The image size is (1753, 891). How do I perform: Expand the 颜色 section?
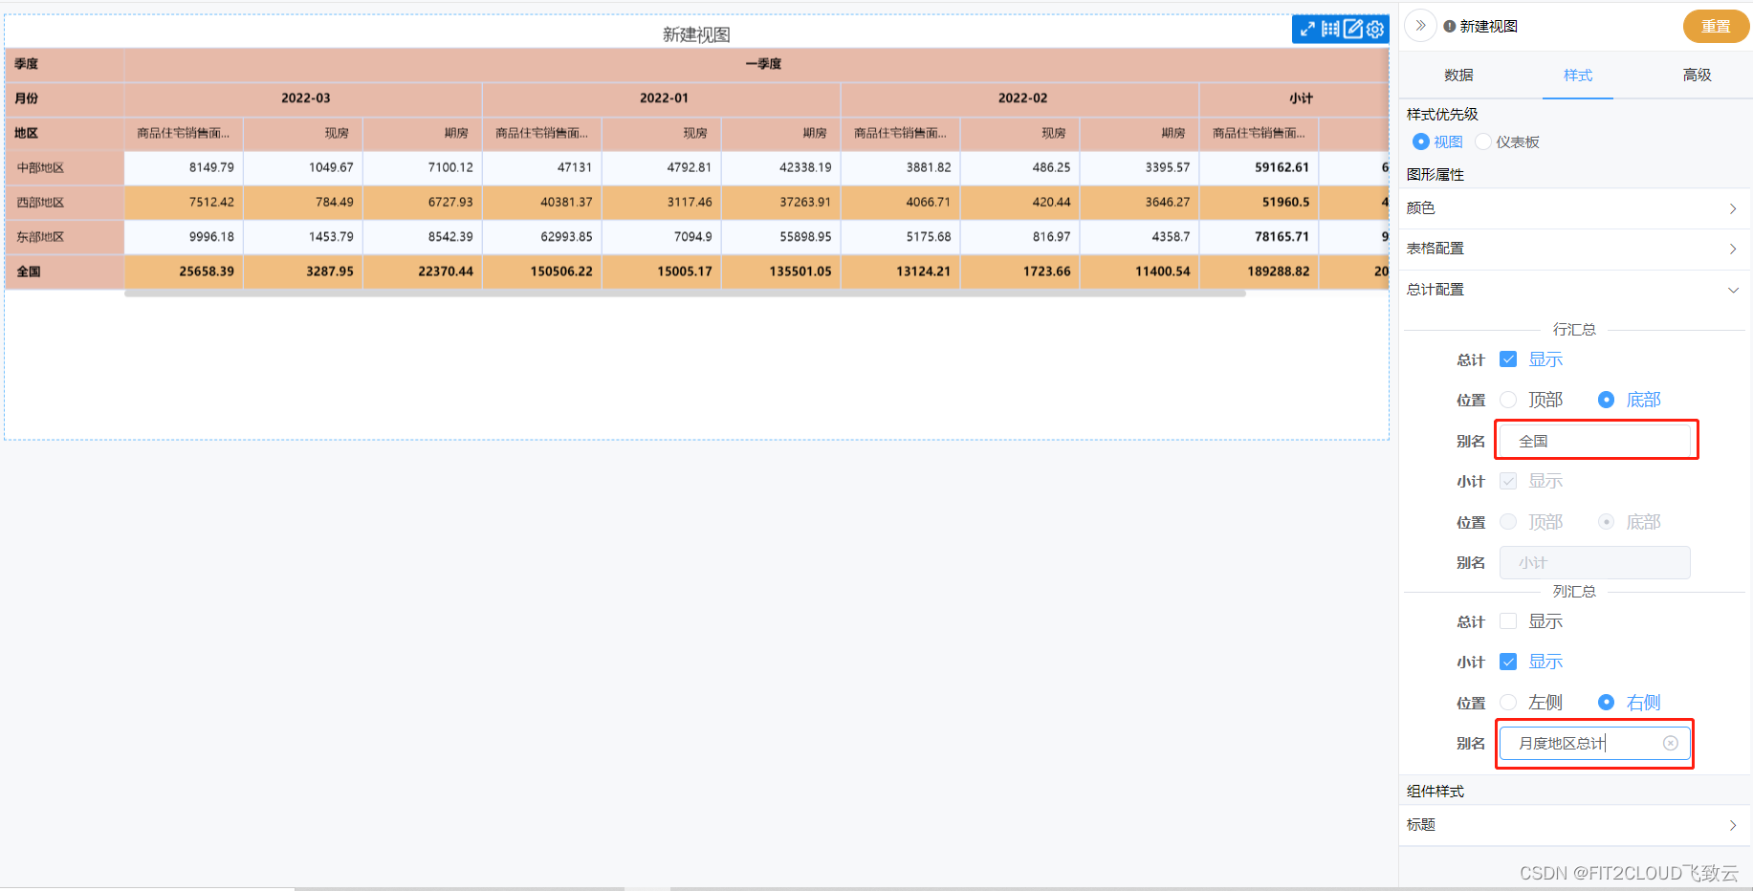1574,208
